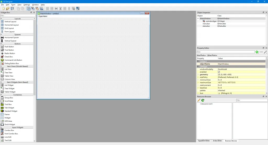
Task: Click the Save form floppy icon
Action: [12, 9]
